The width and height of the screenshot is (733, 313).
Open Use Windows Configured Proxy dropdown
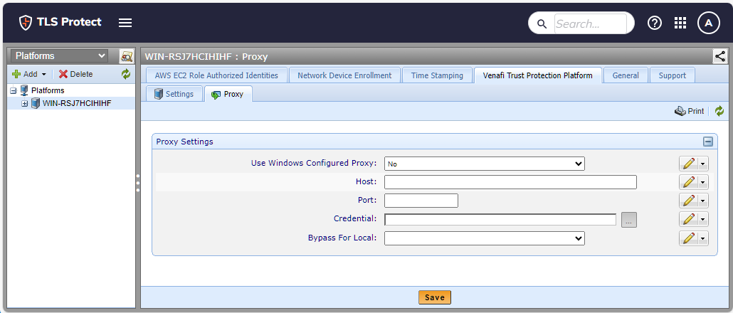click(x=484, y=164)
